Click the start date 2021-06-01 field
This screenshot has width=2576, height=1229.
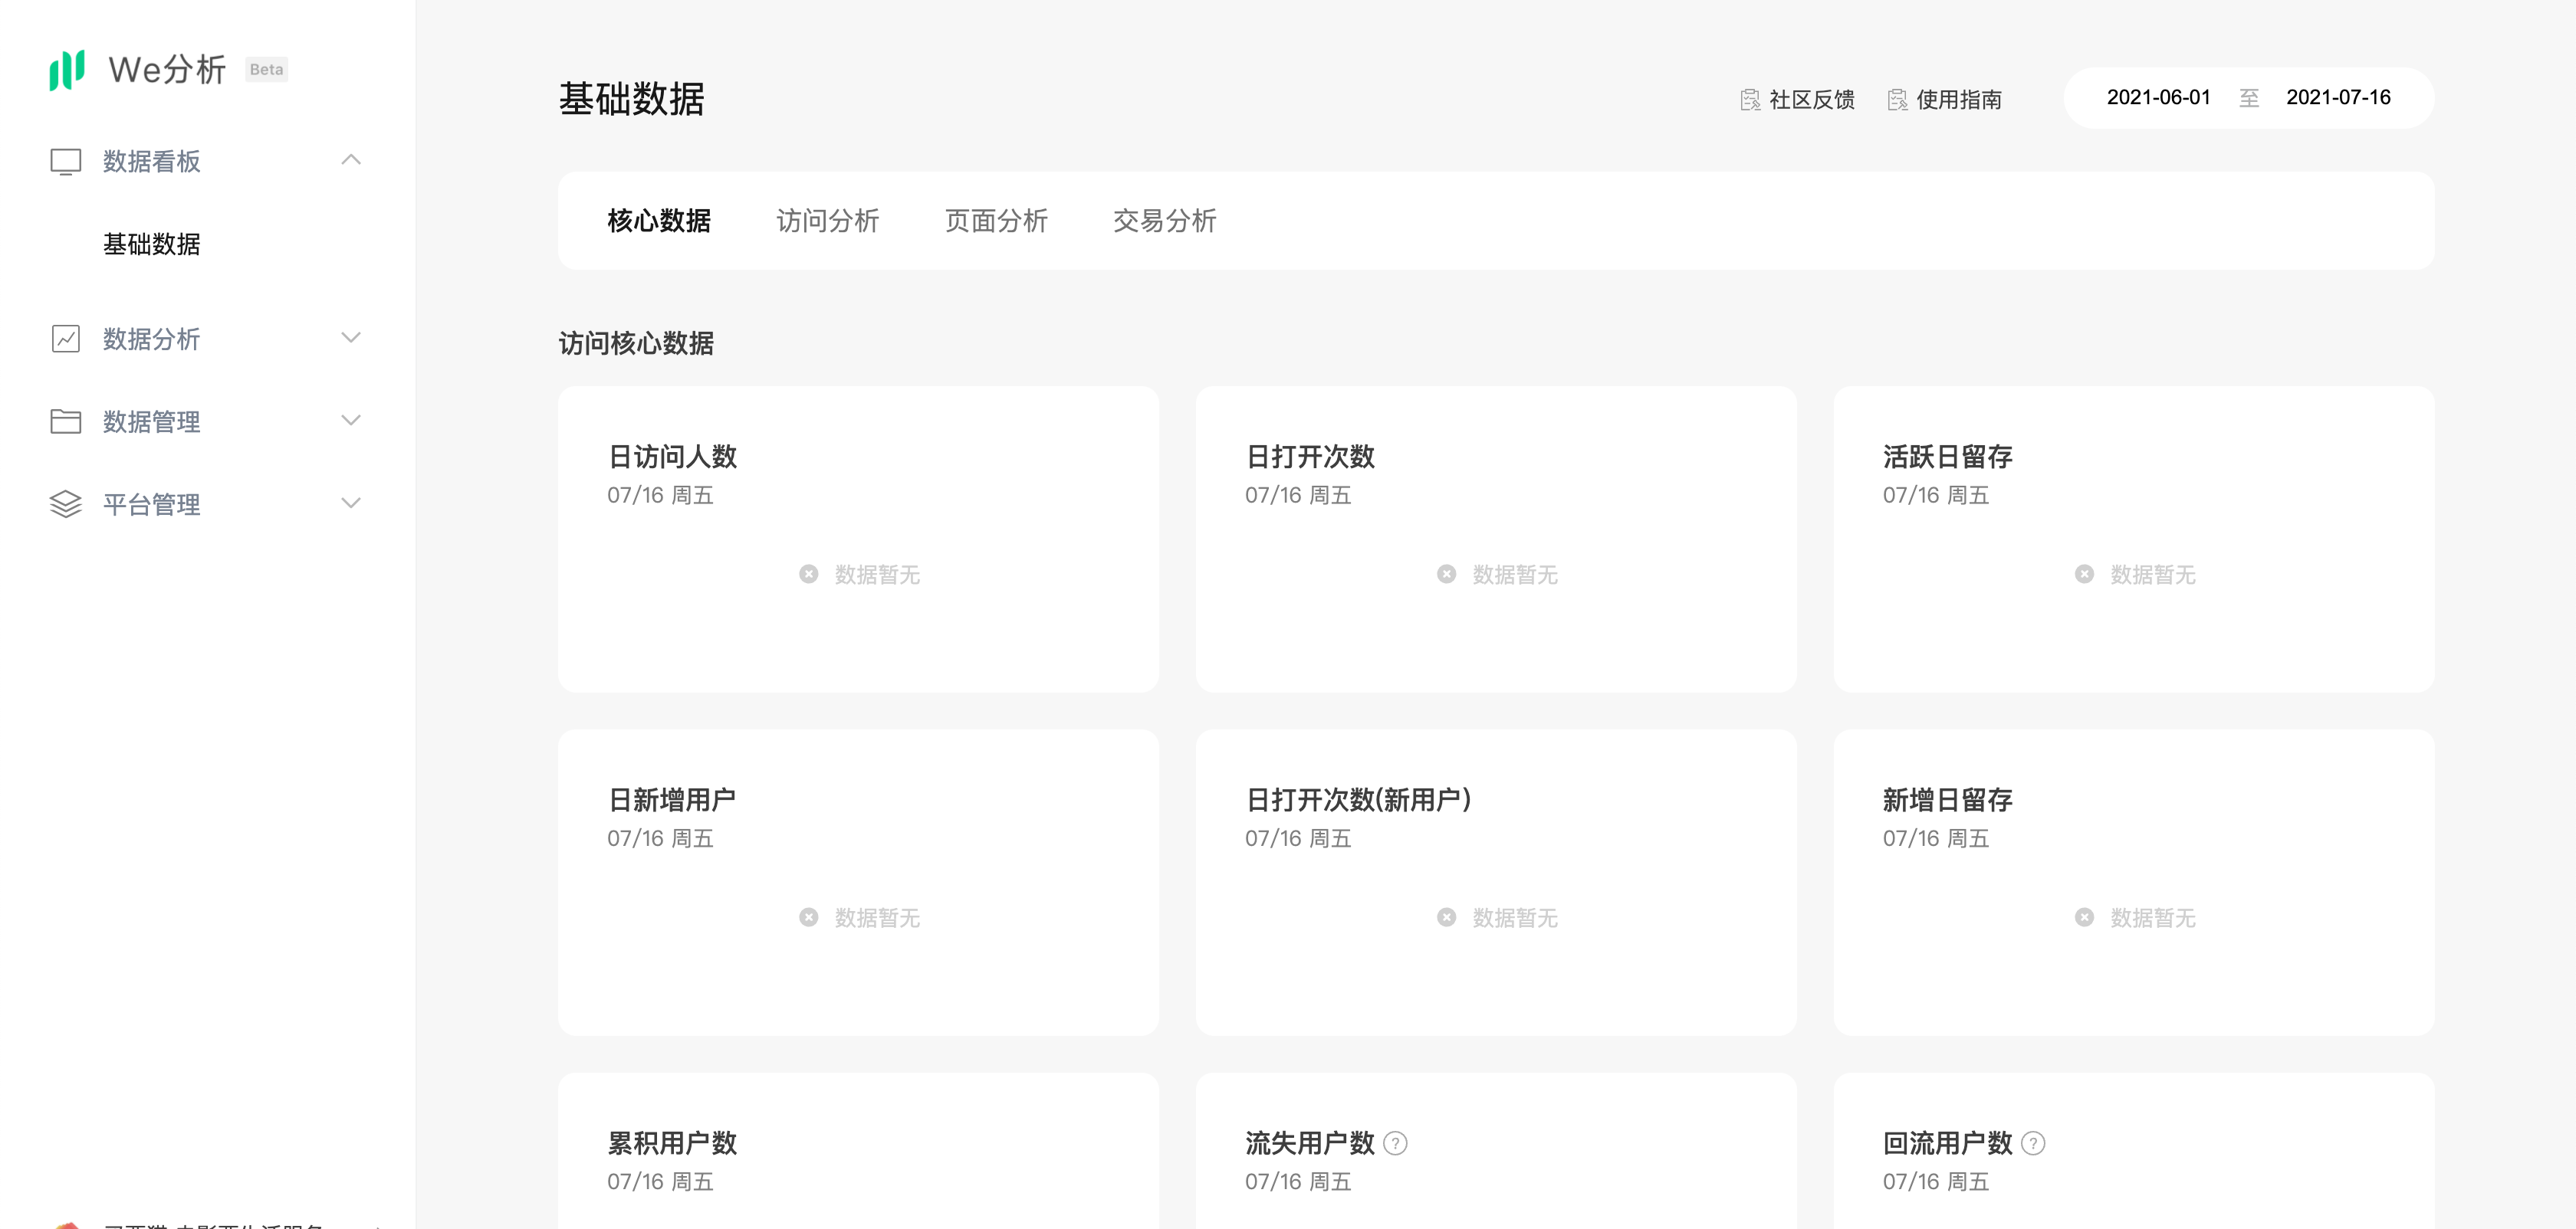click(2158, 98)
